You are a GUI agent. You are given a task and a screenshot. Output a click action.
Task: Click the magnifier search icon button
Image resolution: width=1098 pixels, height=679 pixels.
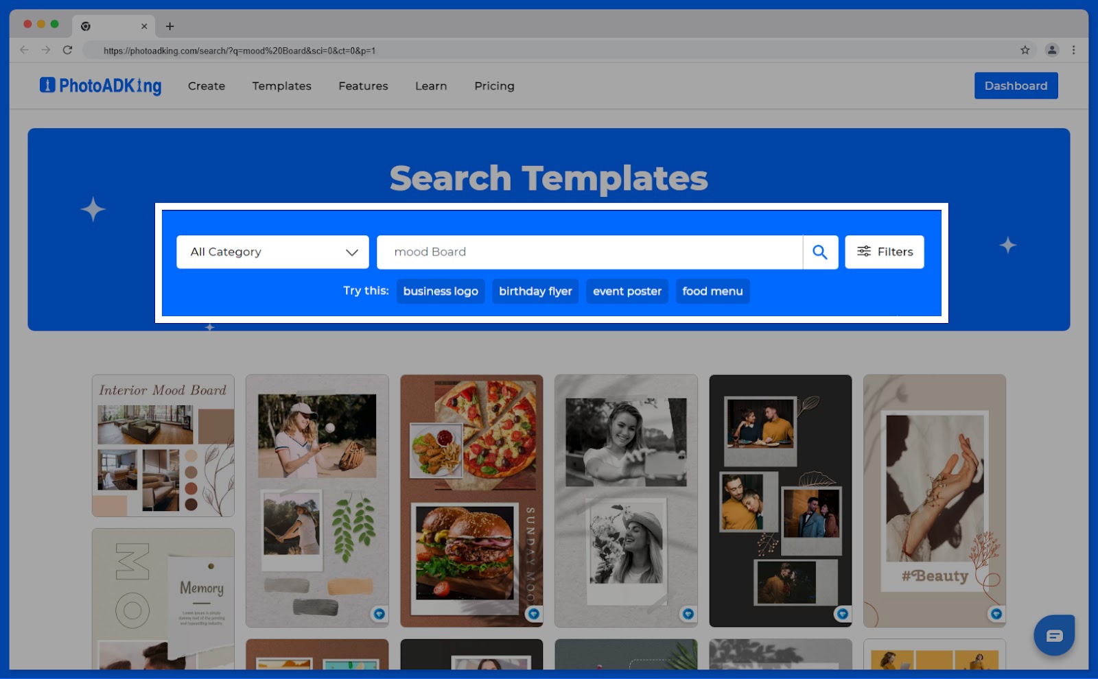(x=820, y=252)
